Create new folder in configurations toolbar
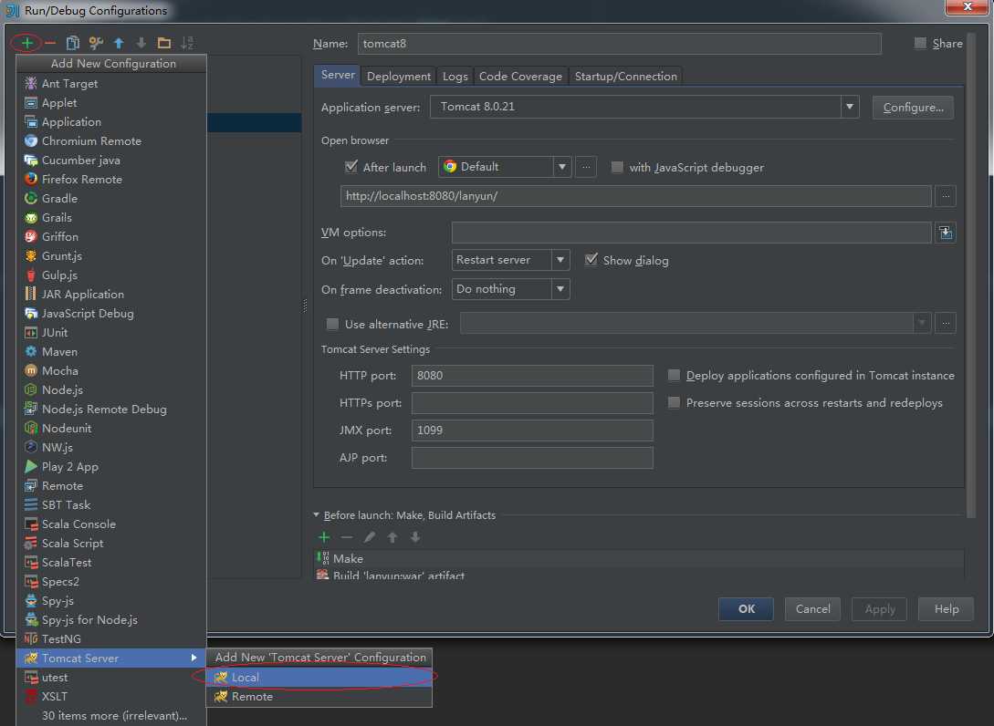The image size is (994, 726). pyautogui.click(x=164, y=43)
